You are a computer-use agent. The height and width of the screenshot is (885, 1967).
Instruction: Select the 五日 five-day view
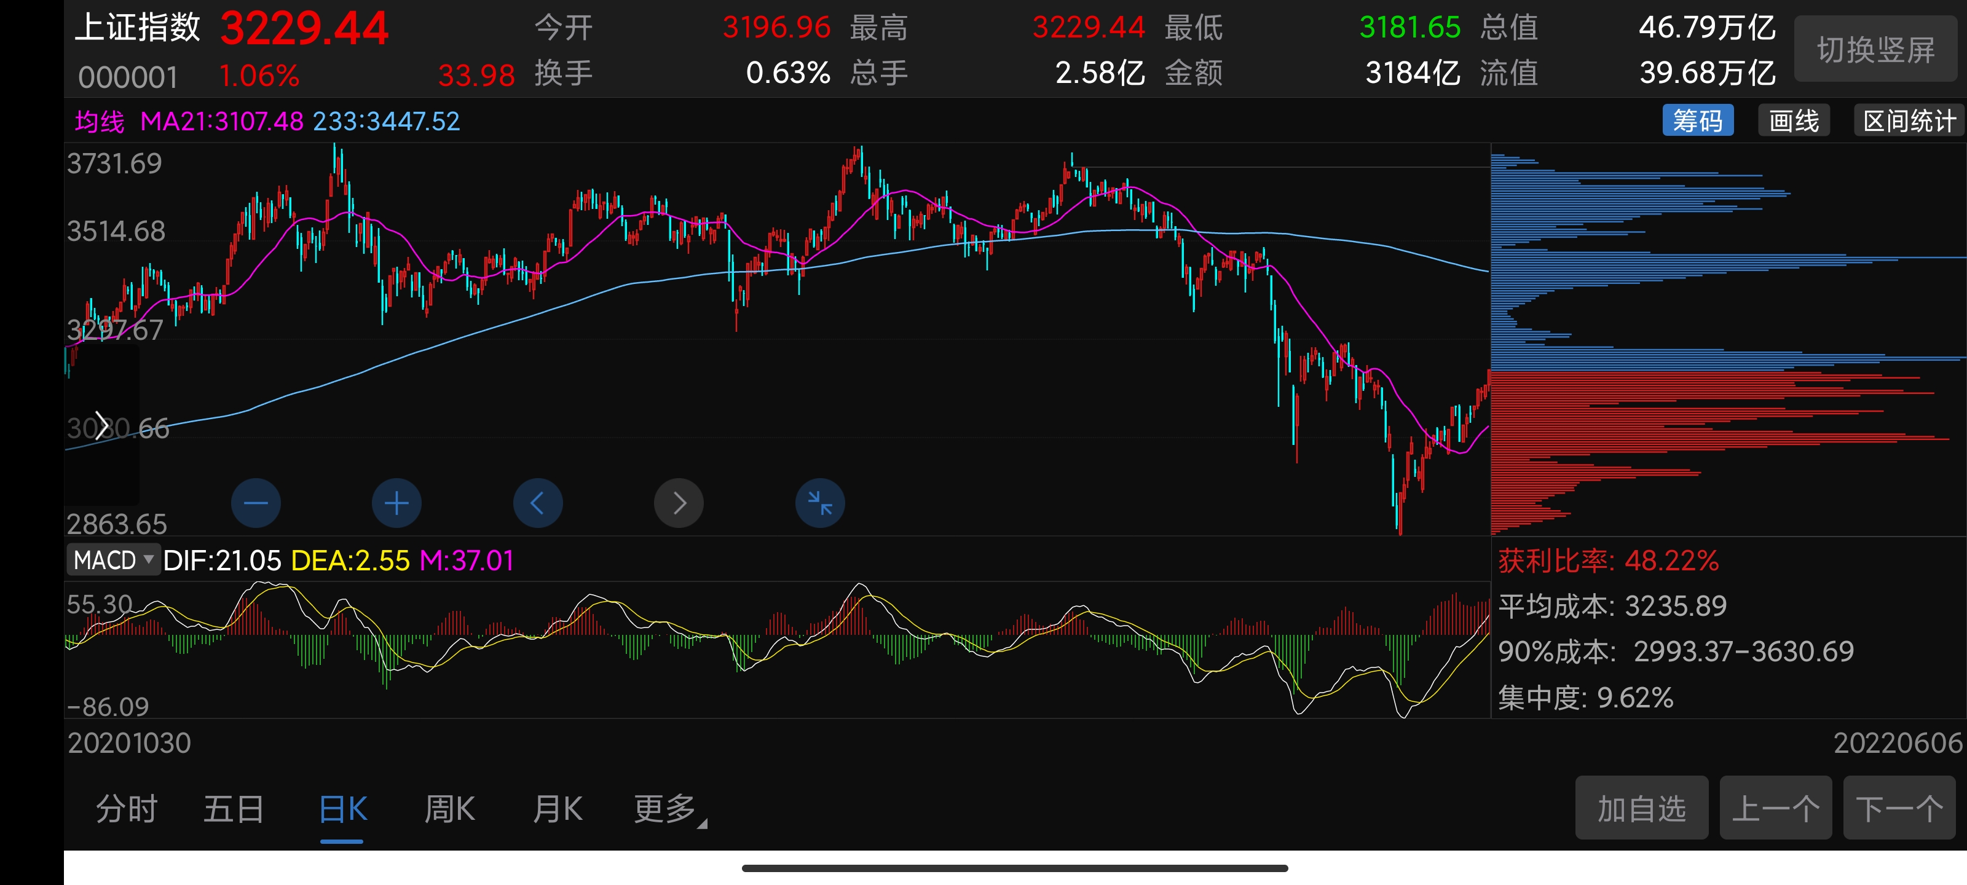(234, 808)
